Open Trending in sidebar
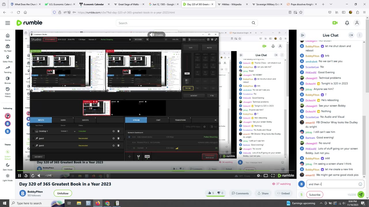369x207 pixels. pos(7,69)
